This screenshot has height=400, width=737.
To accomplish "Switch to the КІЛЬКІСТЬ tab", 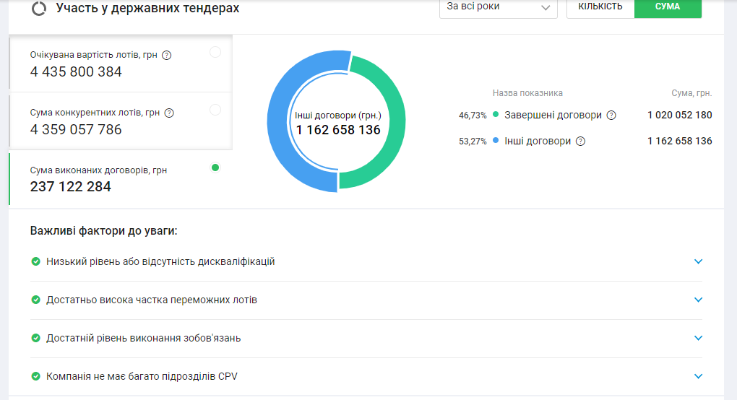I will [x=600, y=7].
